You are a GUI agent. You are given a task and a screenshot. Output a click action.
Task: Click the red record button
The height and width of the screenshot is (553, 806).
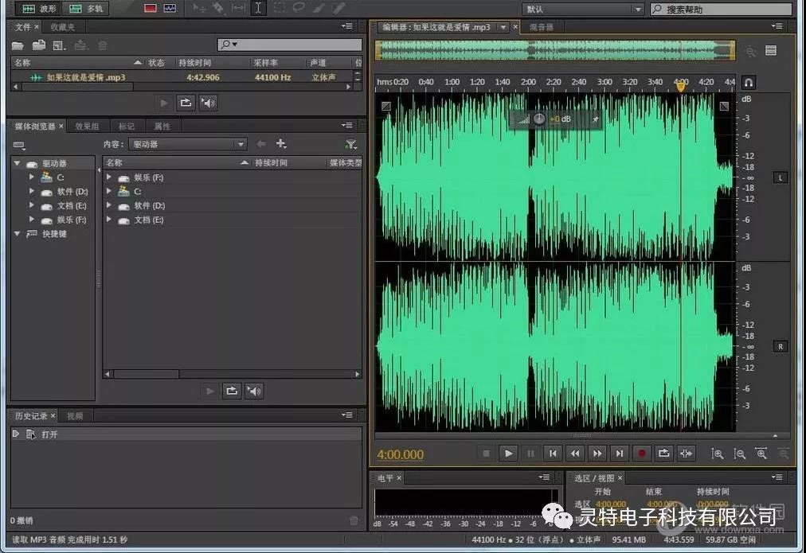(x=641, y=454)
